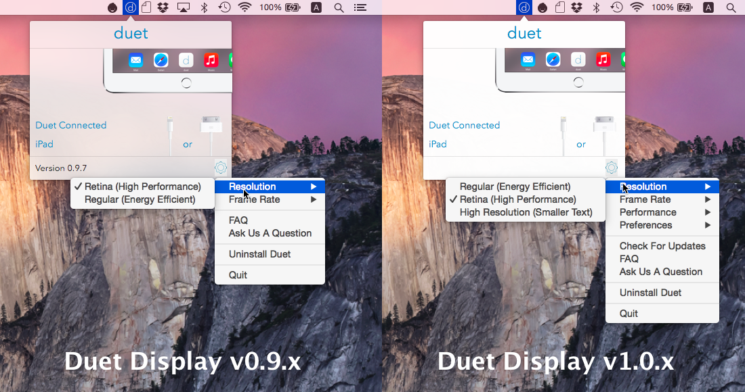
Task: Select High Resolution (Smaller Text) option
Action: point(525,212)
